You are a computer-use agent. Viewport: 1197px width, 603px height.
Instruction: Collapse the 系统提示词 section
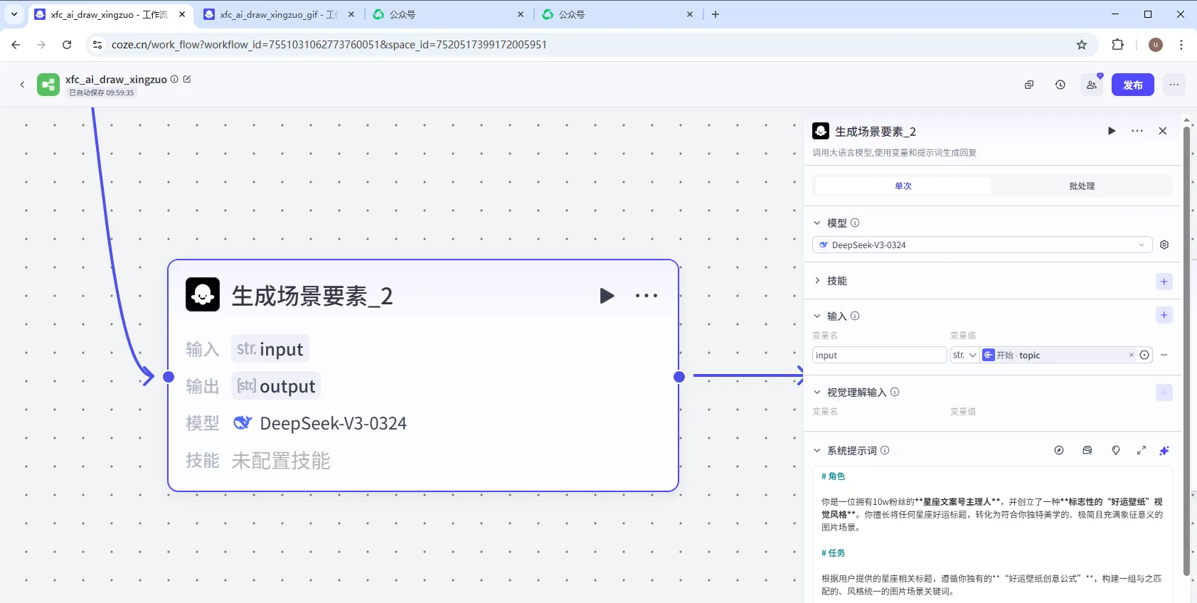coord(817,450)
